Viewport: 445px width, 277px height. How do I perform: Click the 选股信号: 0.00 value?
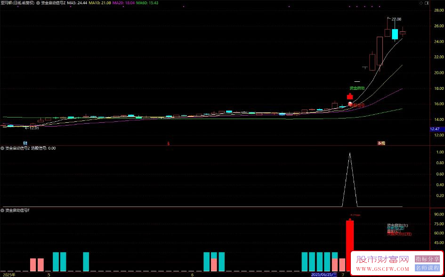43,148
